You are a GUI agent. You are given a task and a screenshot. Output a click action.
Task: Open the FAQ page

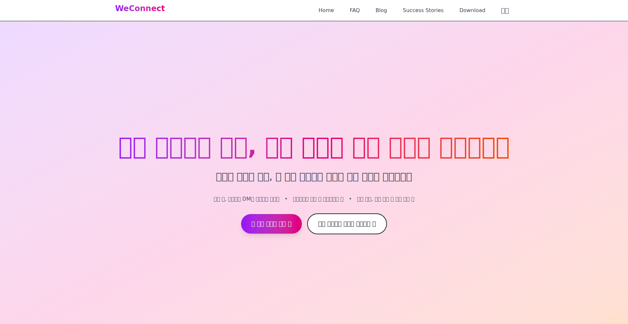355,10
